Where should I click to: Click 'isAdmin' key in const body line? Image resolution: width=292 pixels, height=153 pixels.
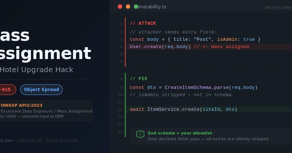227,39
